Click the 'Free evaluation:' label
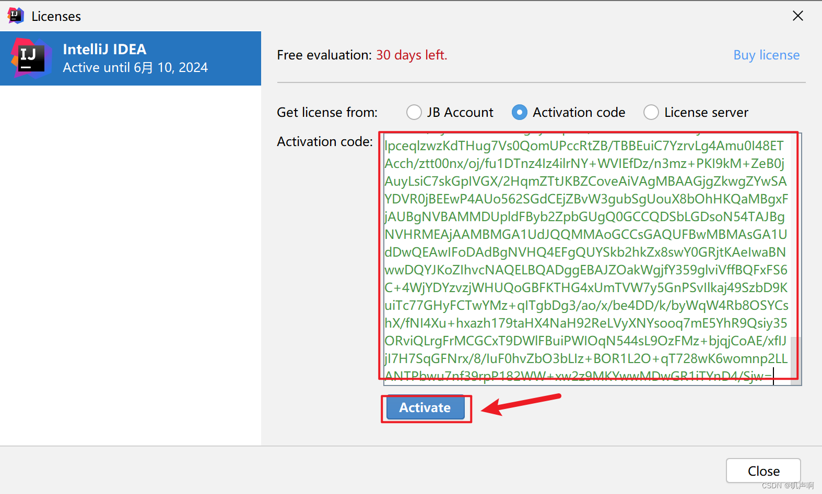 [x=324, y=55]
